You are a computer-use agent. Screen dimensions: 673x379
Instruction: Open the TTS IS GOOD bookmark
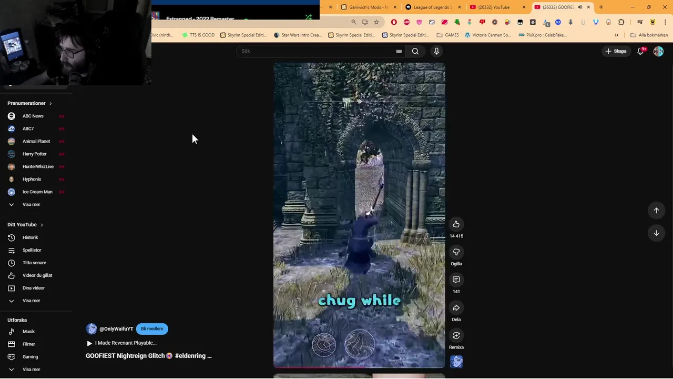[198, 35]
